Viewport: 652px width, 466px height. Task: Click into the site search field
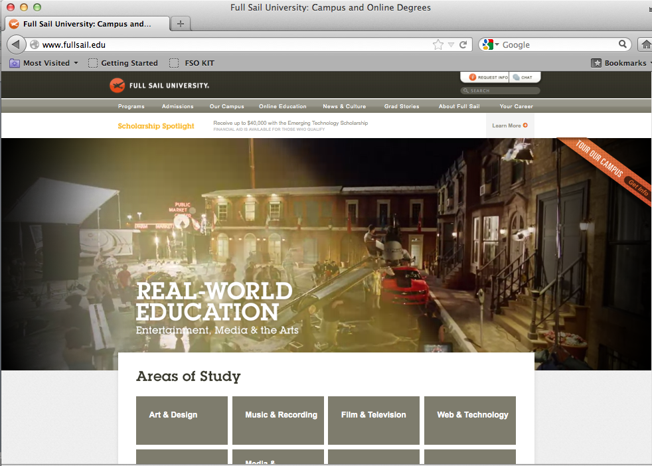pyautogui.click(x=500, y=91)
